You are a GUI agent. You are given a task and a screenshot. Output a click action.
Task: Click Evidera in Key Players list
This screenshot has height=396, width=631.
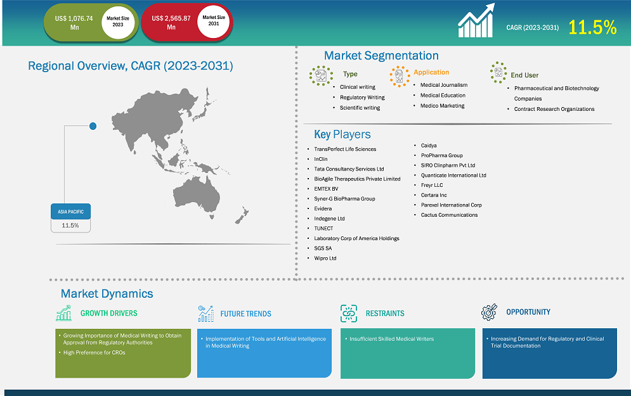tap(323, 208)
